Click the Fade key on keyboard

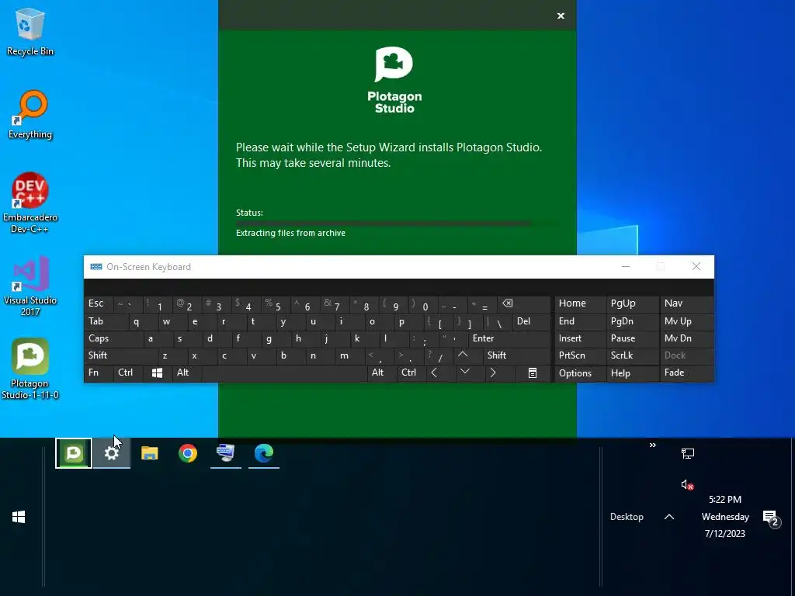coord(686,373)
